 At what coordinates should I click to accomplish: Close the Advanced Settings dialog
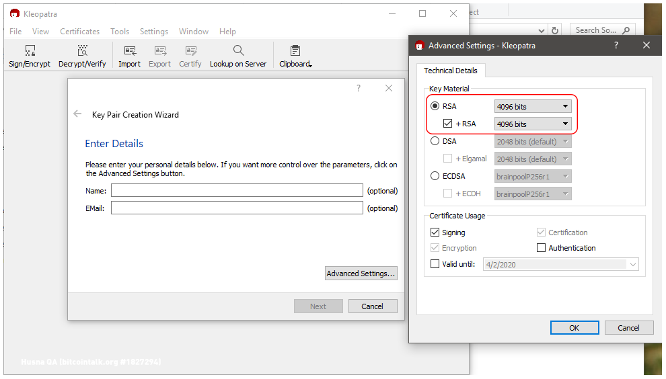[646, 45]
